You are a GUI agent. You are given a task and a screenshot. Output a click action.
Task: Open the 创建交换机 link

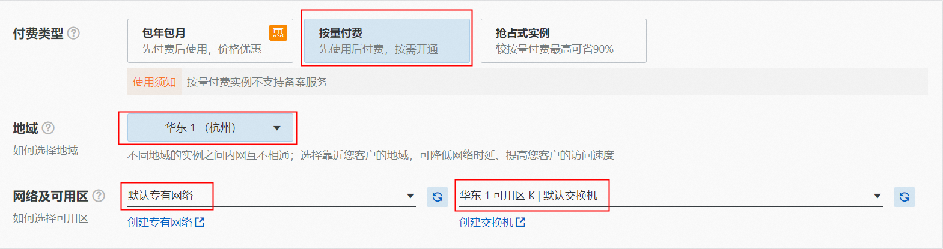[486, 222]
